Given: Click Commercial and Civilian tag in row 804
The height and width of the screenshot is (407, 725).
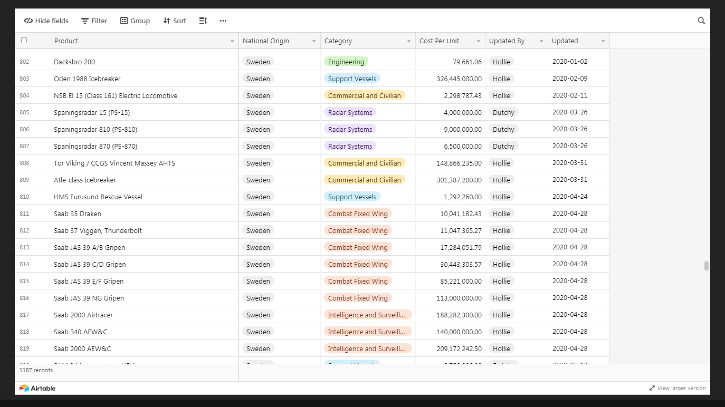Looking at the screenshot, I should tap(365, 95).
